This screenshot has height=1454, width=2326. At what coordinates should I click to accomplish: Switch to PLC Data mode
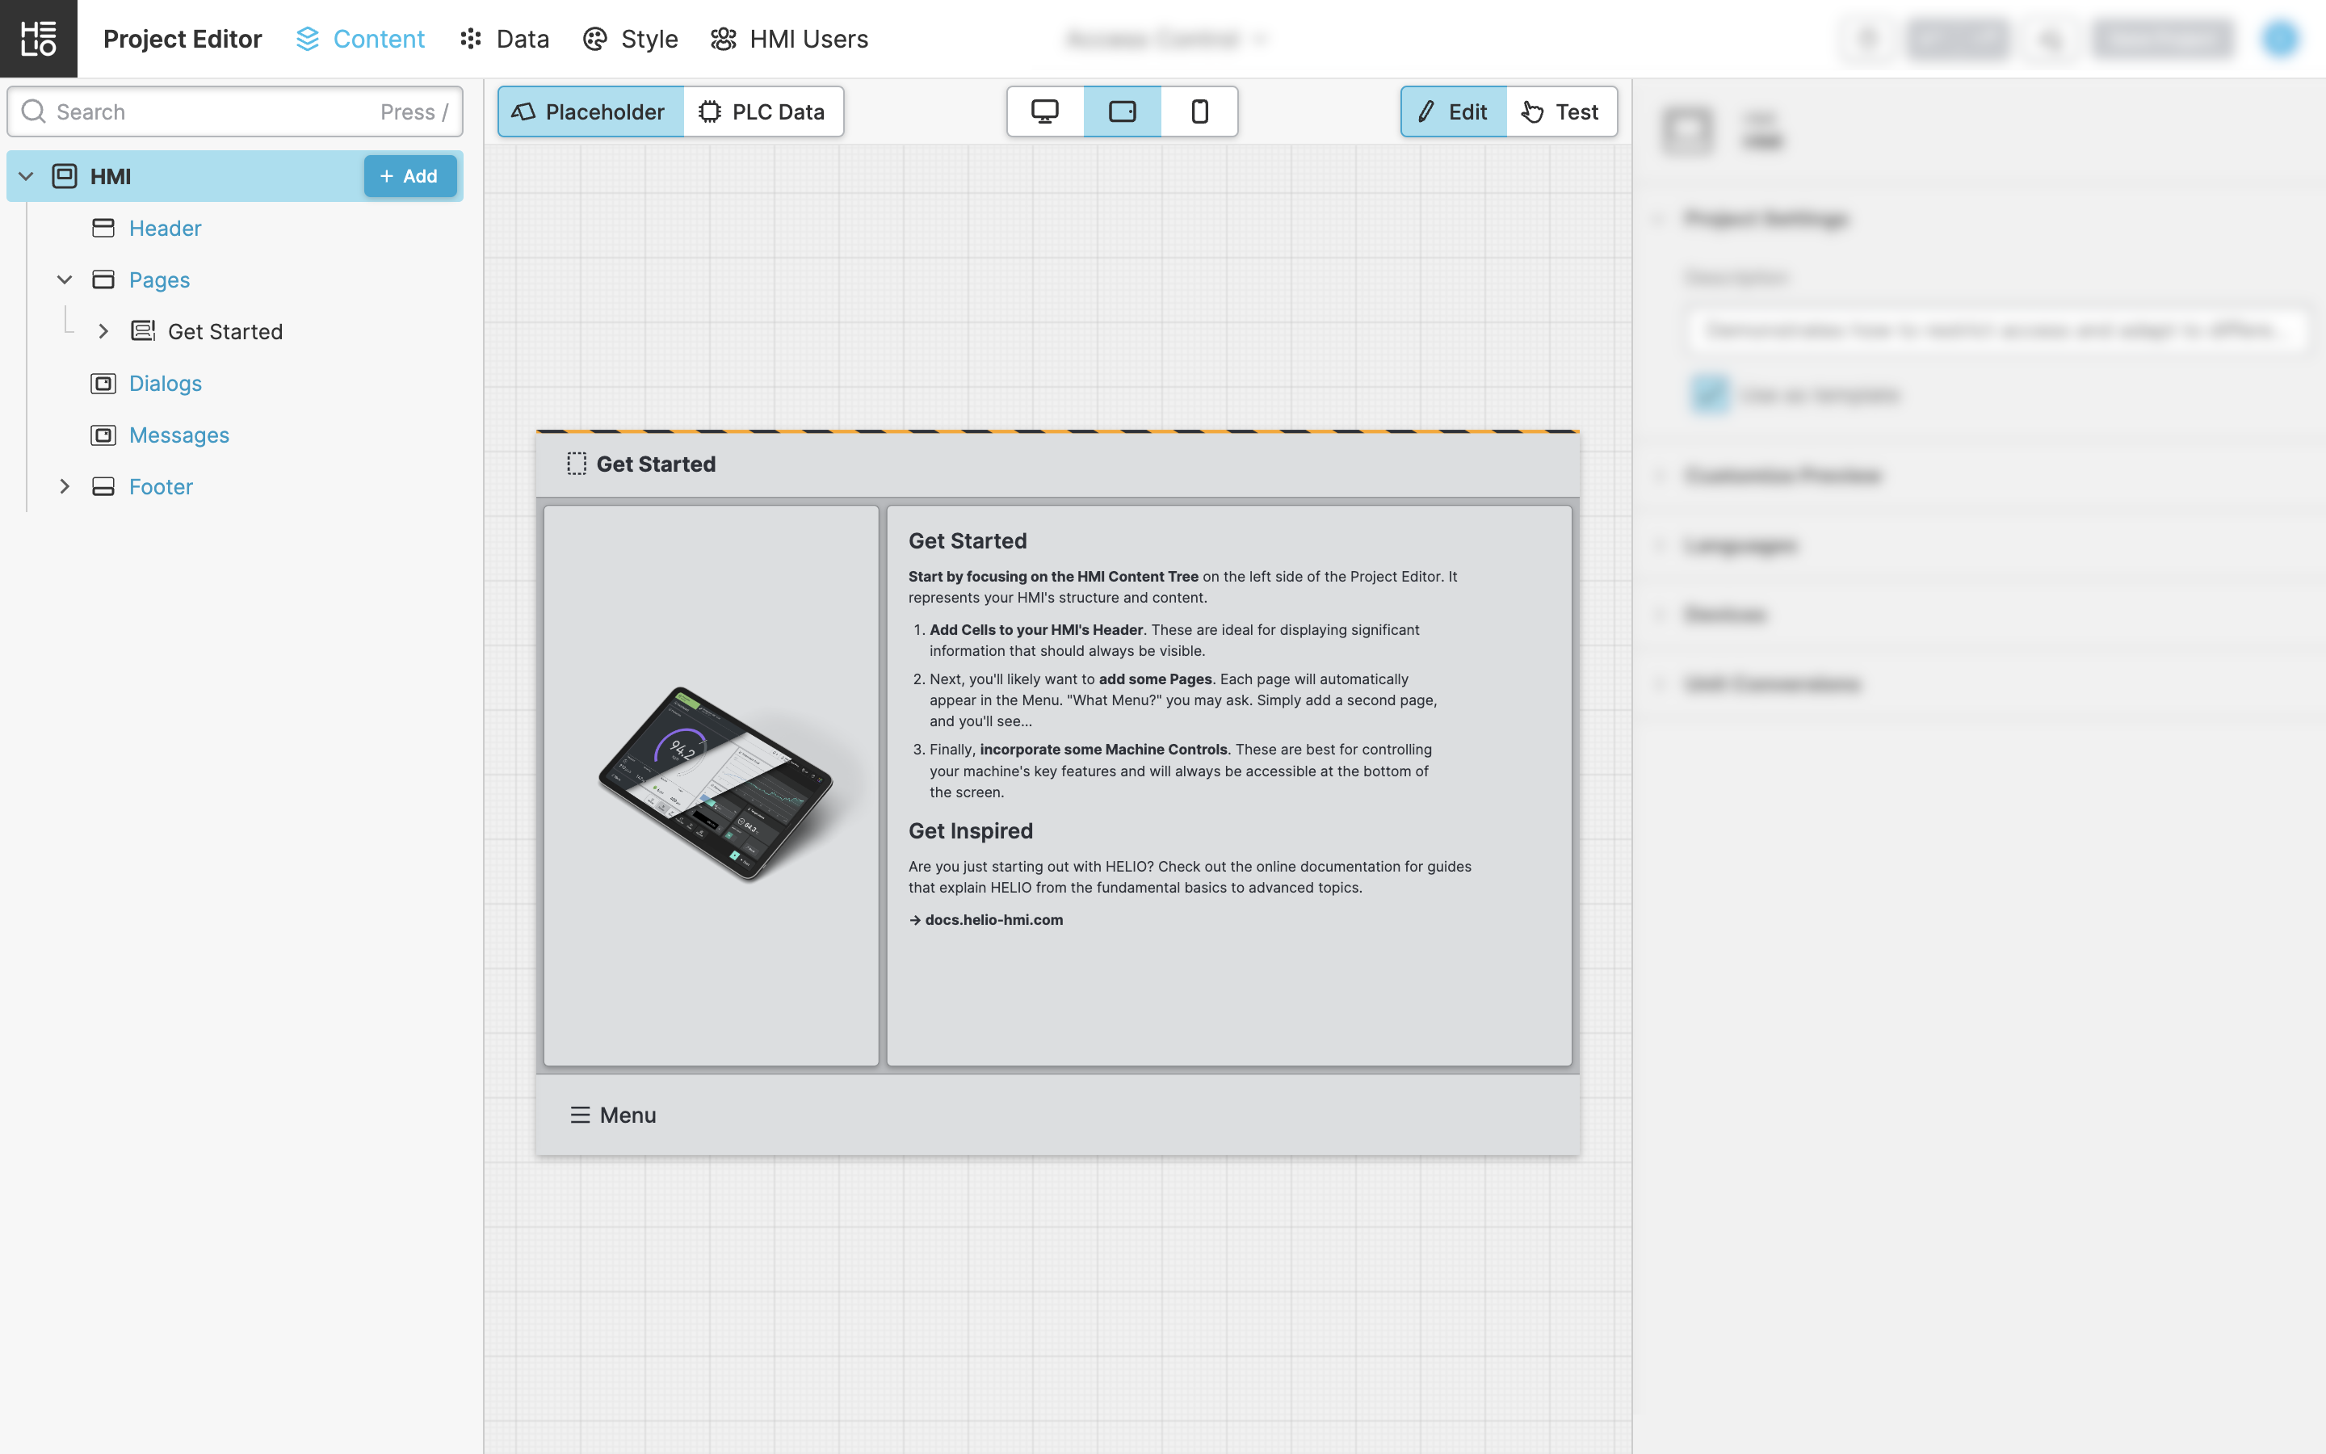763,111
